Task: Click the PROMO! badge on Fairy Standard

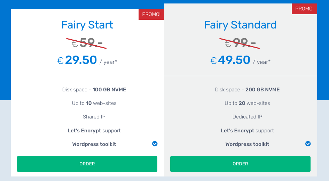Action: (304, 9)
